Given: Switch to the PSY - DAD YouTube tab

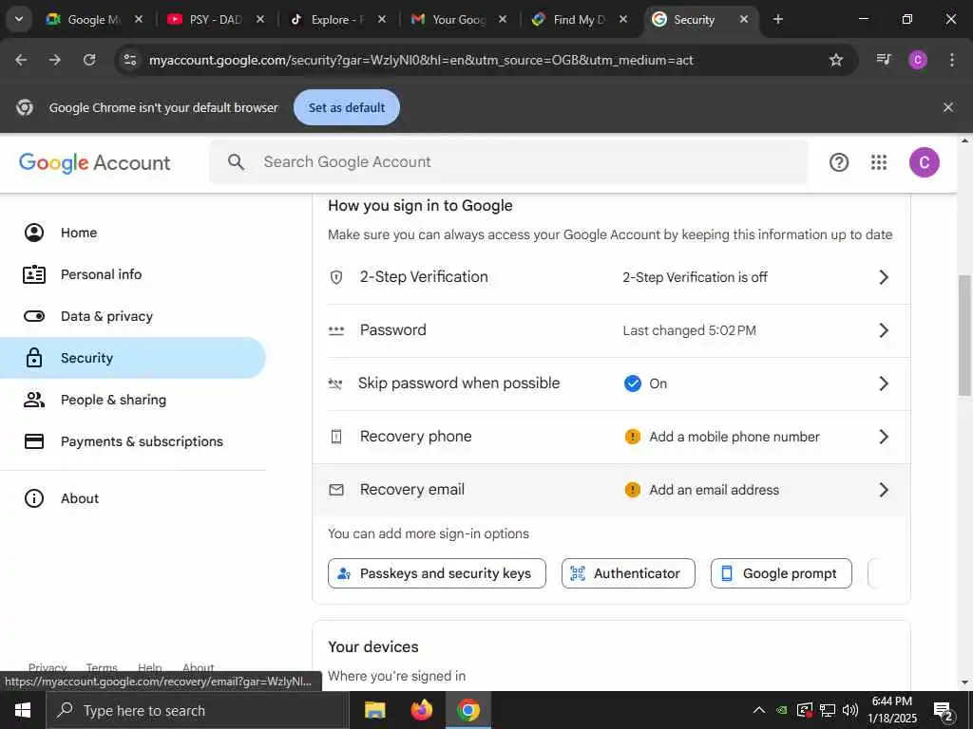Looking at the screenshot, I should click(216, 20).
